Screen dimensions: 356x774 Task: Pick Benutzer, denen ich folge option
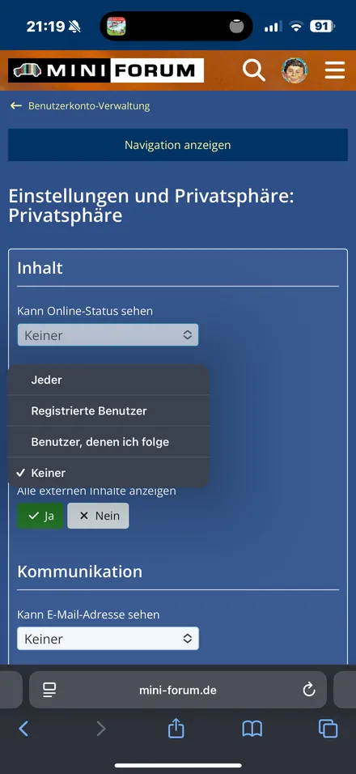point(108,442)
